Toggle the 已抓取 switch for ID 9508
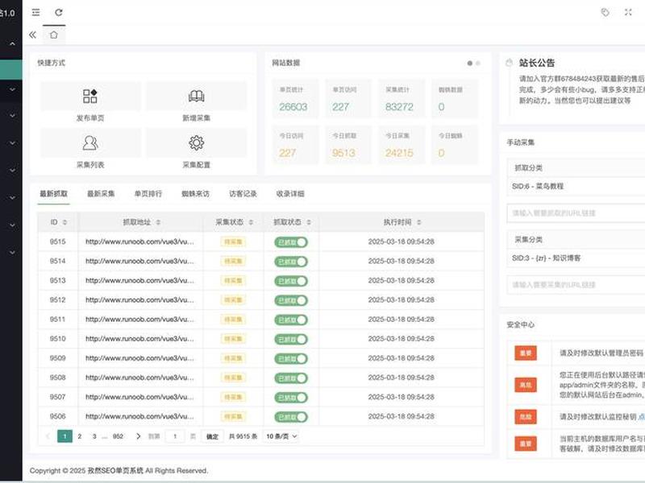645x483 pixels. [291, 378]
